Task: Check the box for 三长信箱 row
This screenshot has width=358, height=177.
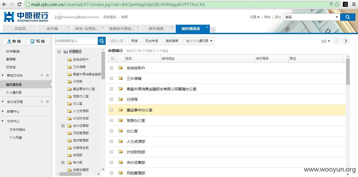Action: tap(111, 78)
